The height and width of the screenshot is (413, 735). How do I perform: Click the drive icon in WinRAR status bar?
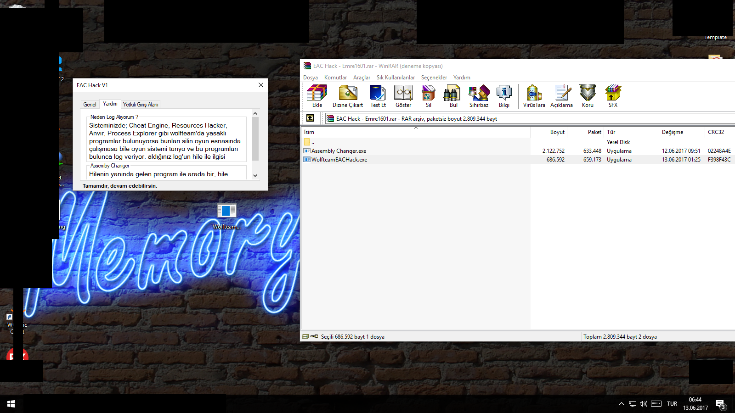tap(305, 336)
